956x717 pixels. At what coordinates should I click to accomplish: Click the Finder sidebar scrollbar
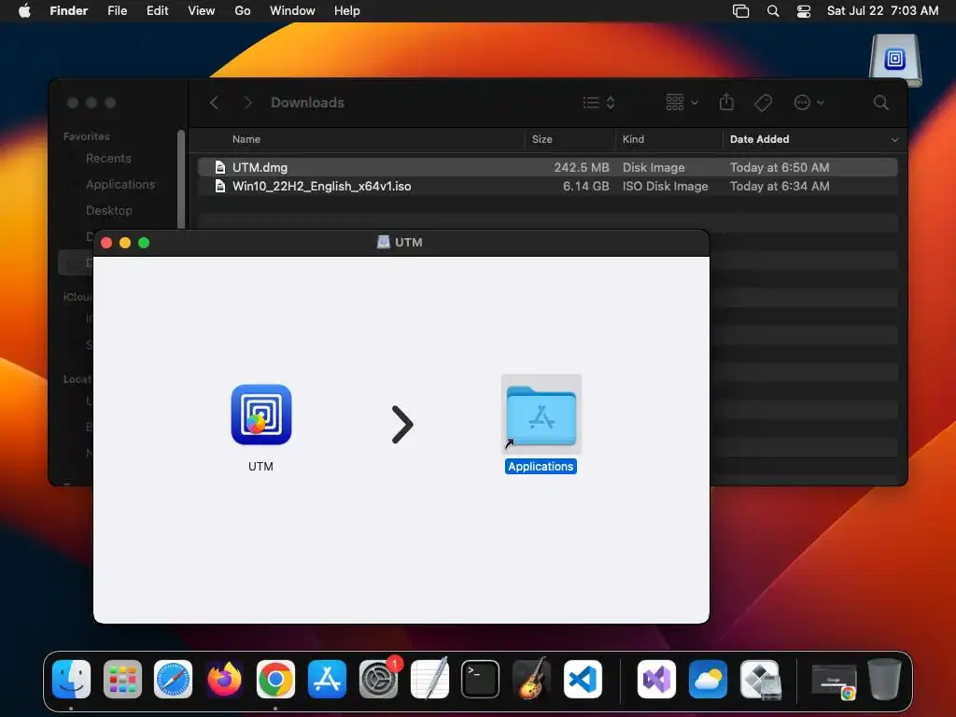point(180,180)
